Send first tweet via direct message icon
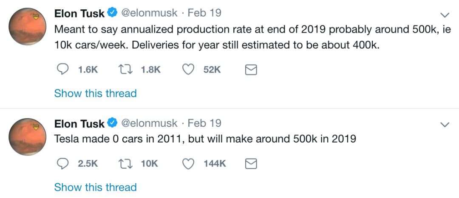Viewport: 459px width, 198px height. [251, 70]
